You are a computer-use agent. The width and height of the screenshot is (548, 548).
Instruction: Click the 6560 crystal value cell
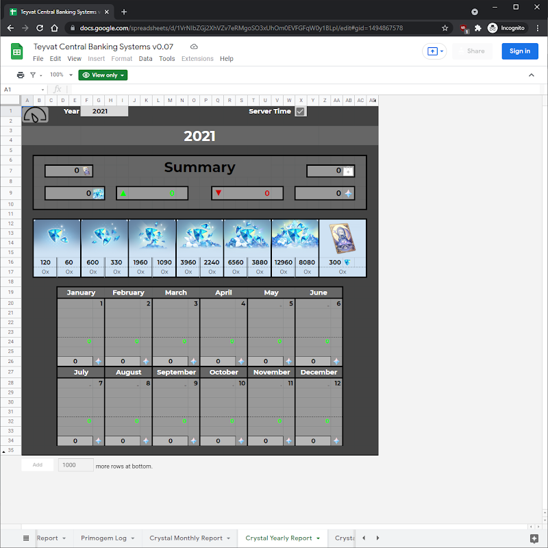tap(236, 262)
